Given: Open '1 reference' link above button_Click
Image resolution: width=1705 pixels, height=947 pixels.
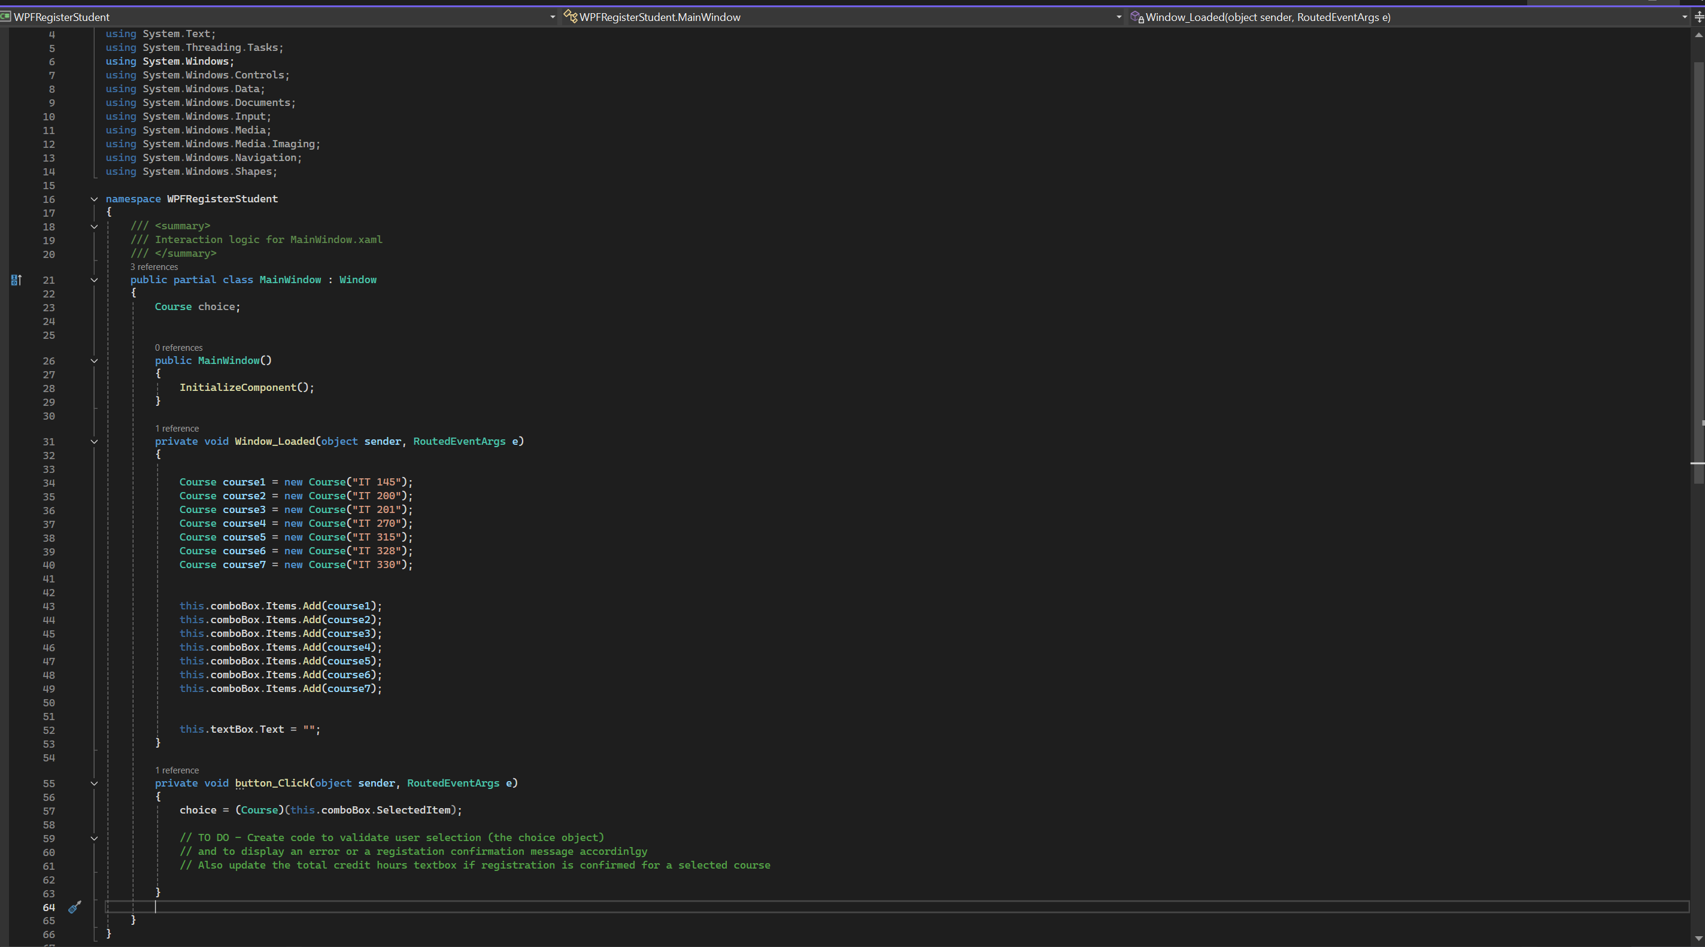Looking at the screenshot, I should pos(177,770).
